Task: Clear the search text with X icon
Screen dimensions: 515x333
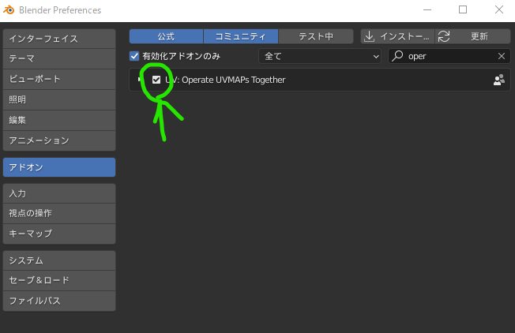Action: click(x=502, y=56)
